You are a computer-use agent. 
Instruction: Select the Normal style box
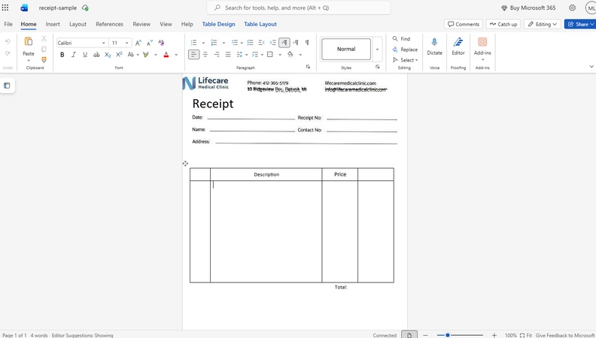coord(346,49)
